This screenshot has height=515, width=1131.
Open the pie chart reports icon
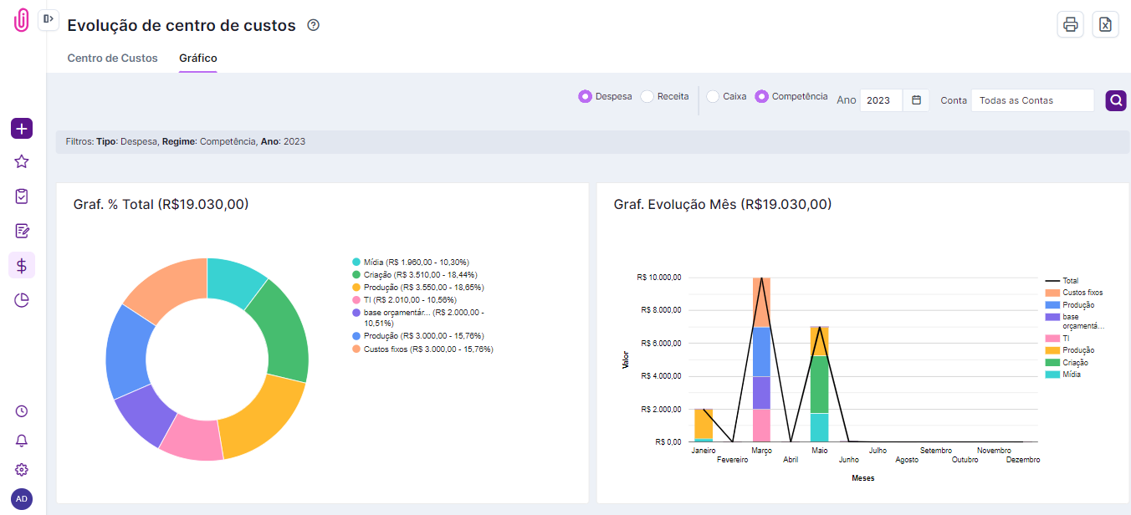[x=22, y=300]
